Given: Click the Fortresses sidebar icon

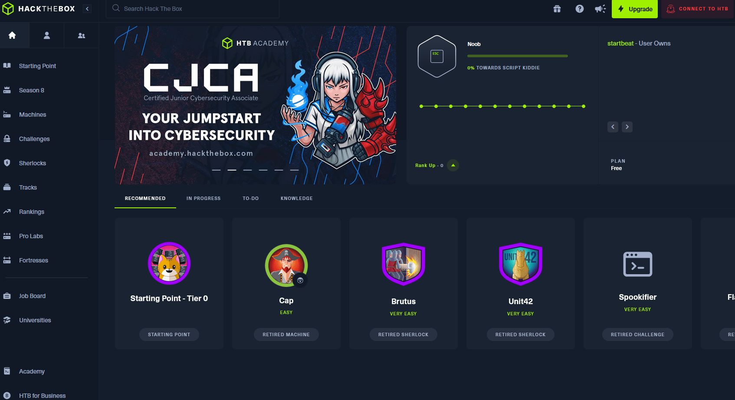Looking at the screenshot, I should pyautogui.click(x=7, y=260).
